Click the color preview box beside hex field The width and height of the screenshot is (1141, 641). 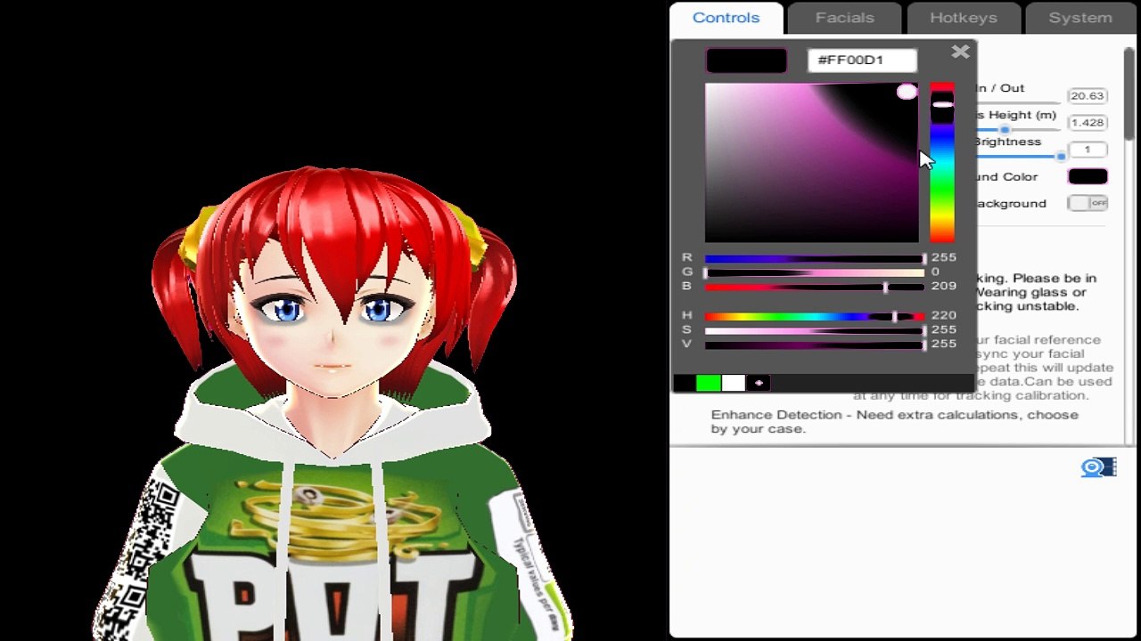pyautogui.click(x=746, y=61)
